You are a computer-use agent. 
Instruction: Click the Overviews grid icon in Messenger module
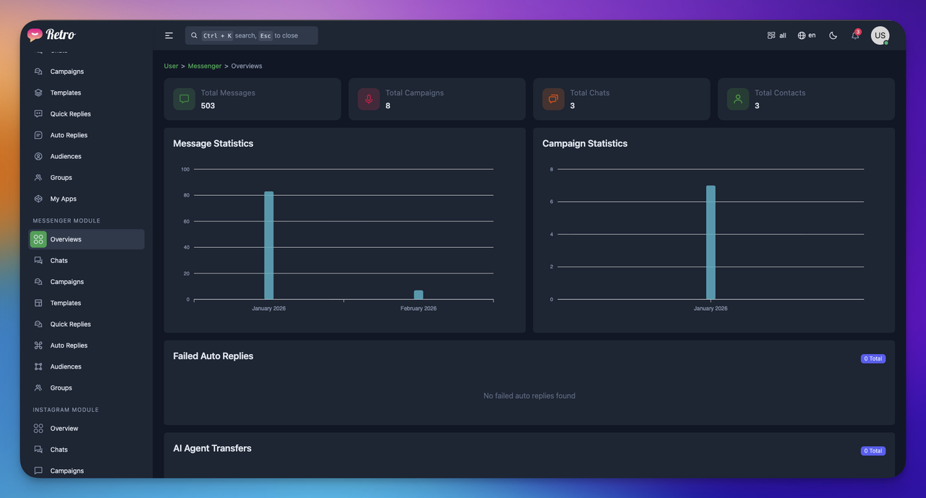[38, 239]
